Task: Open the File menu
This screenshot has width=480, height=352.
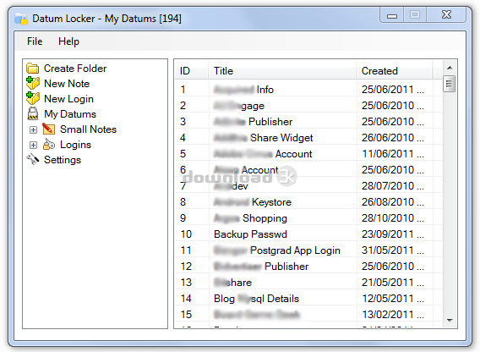Action: 35,41
